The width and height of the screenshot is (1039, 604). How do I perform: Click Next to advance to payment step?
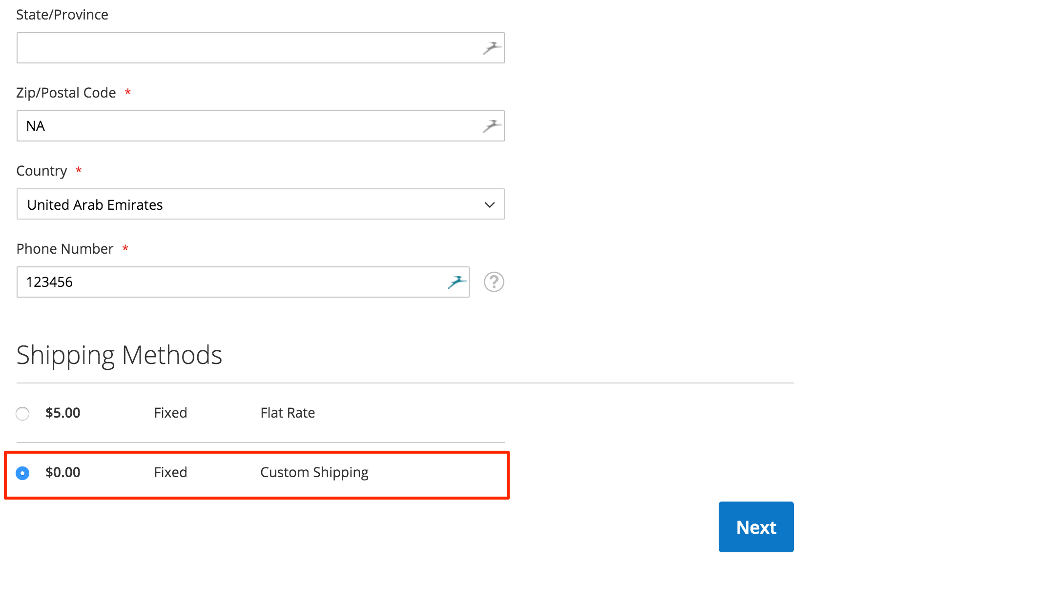pos(755,526)
